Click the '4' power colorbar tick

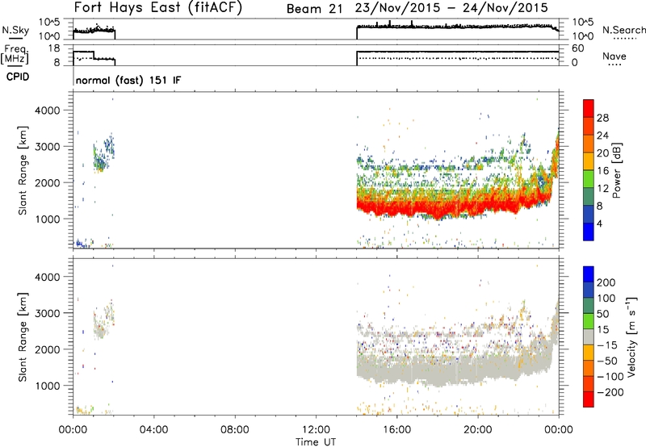click(x=599, y=223)
